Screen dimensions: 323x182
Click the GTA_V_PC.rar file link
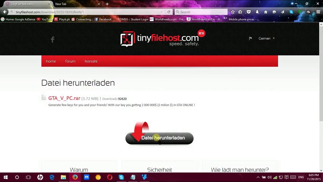(x=64, y=98)
